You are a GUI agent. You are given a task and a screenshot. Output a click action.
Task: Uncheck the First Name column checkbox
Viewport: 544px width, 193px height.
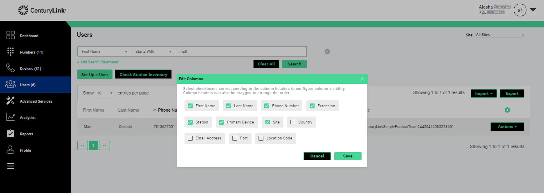coord(190,106)
